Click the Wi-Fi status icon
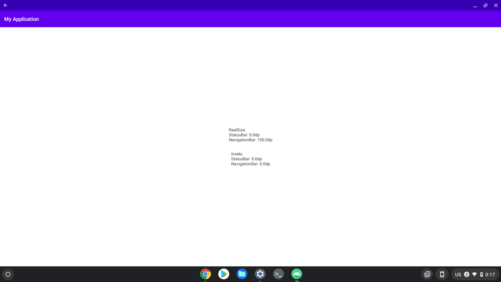Viewport: 501px width, 282px height. click(474, 274)
